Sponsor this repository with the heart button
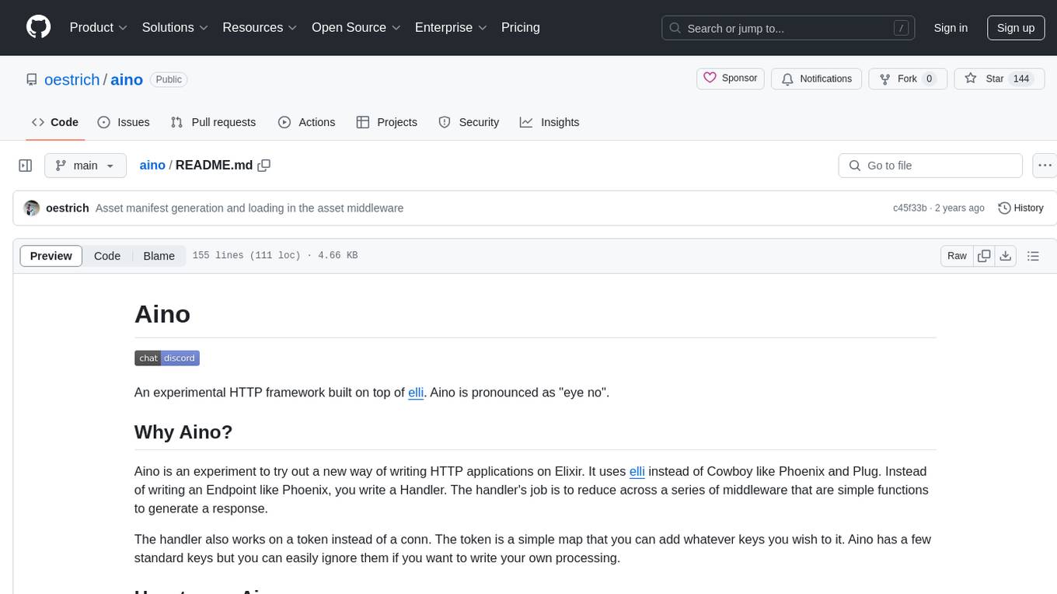 [731, 79]
